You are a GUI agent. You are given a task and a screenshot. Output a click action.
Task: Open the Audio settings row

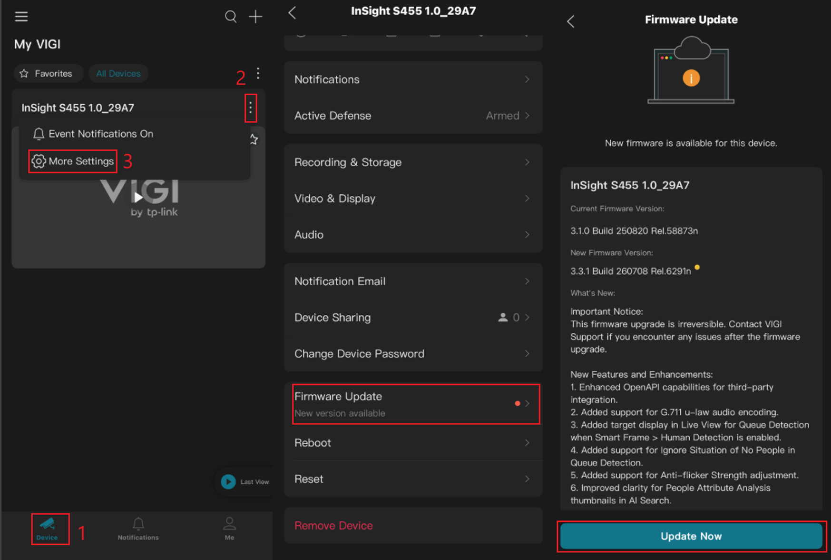413,235
